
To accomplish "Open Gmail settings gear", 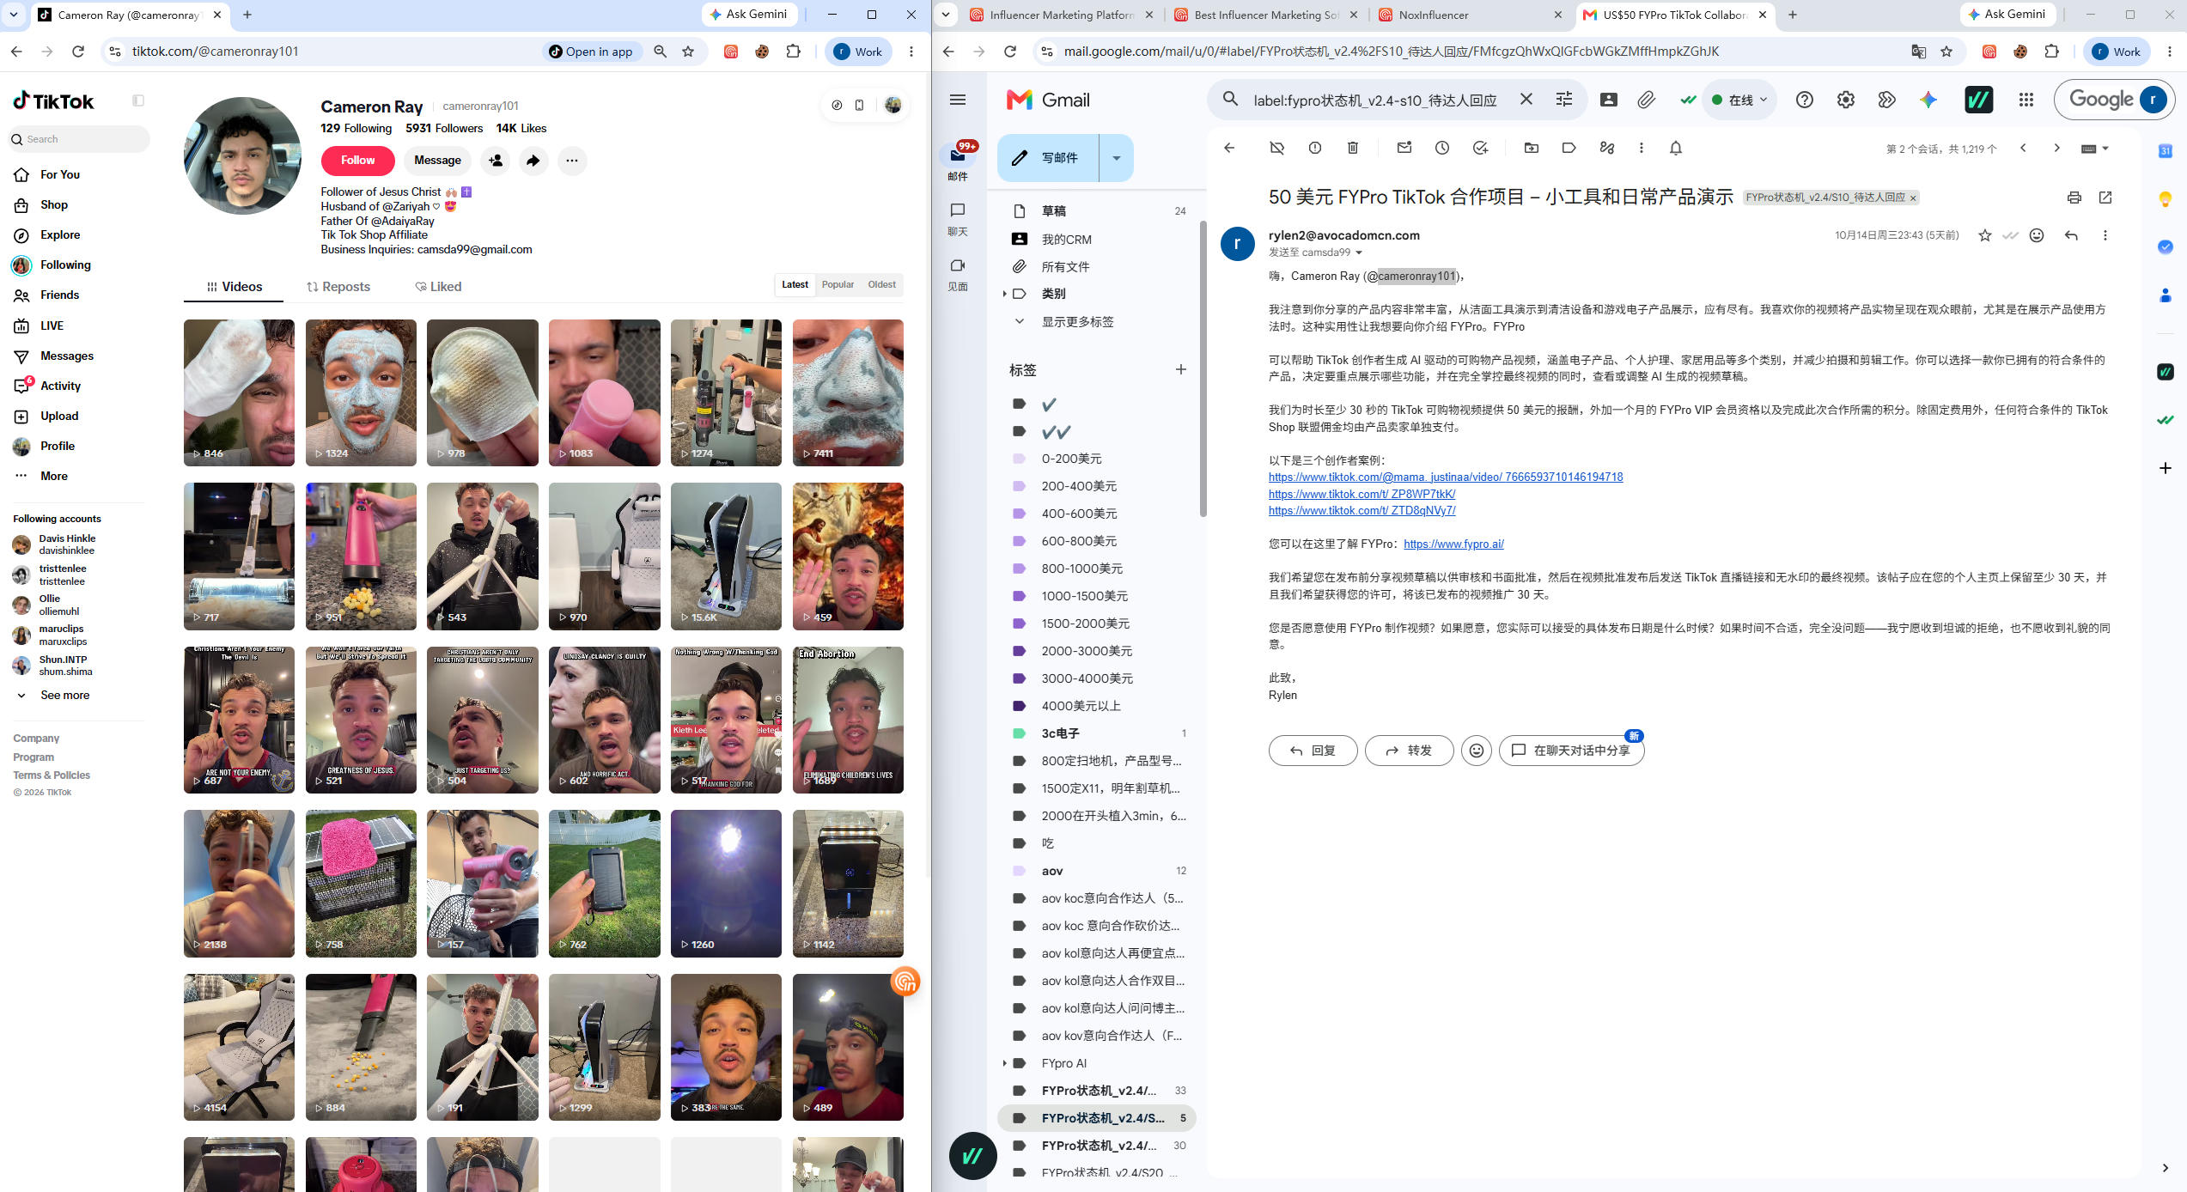I will 1845,100.
